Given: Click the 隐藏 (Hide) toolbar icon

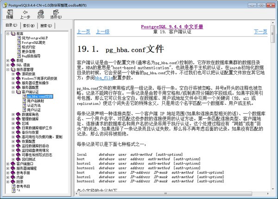Looking at the screenshot, I should tap(10, 11).
